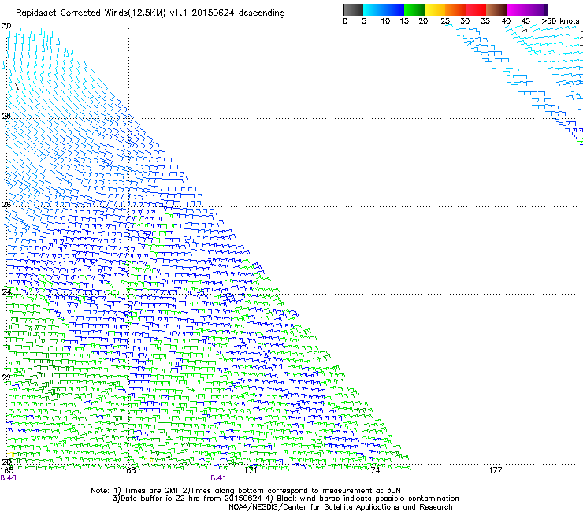Click the magenta-purple 40-50 knots color band

(527, 9)
